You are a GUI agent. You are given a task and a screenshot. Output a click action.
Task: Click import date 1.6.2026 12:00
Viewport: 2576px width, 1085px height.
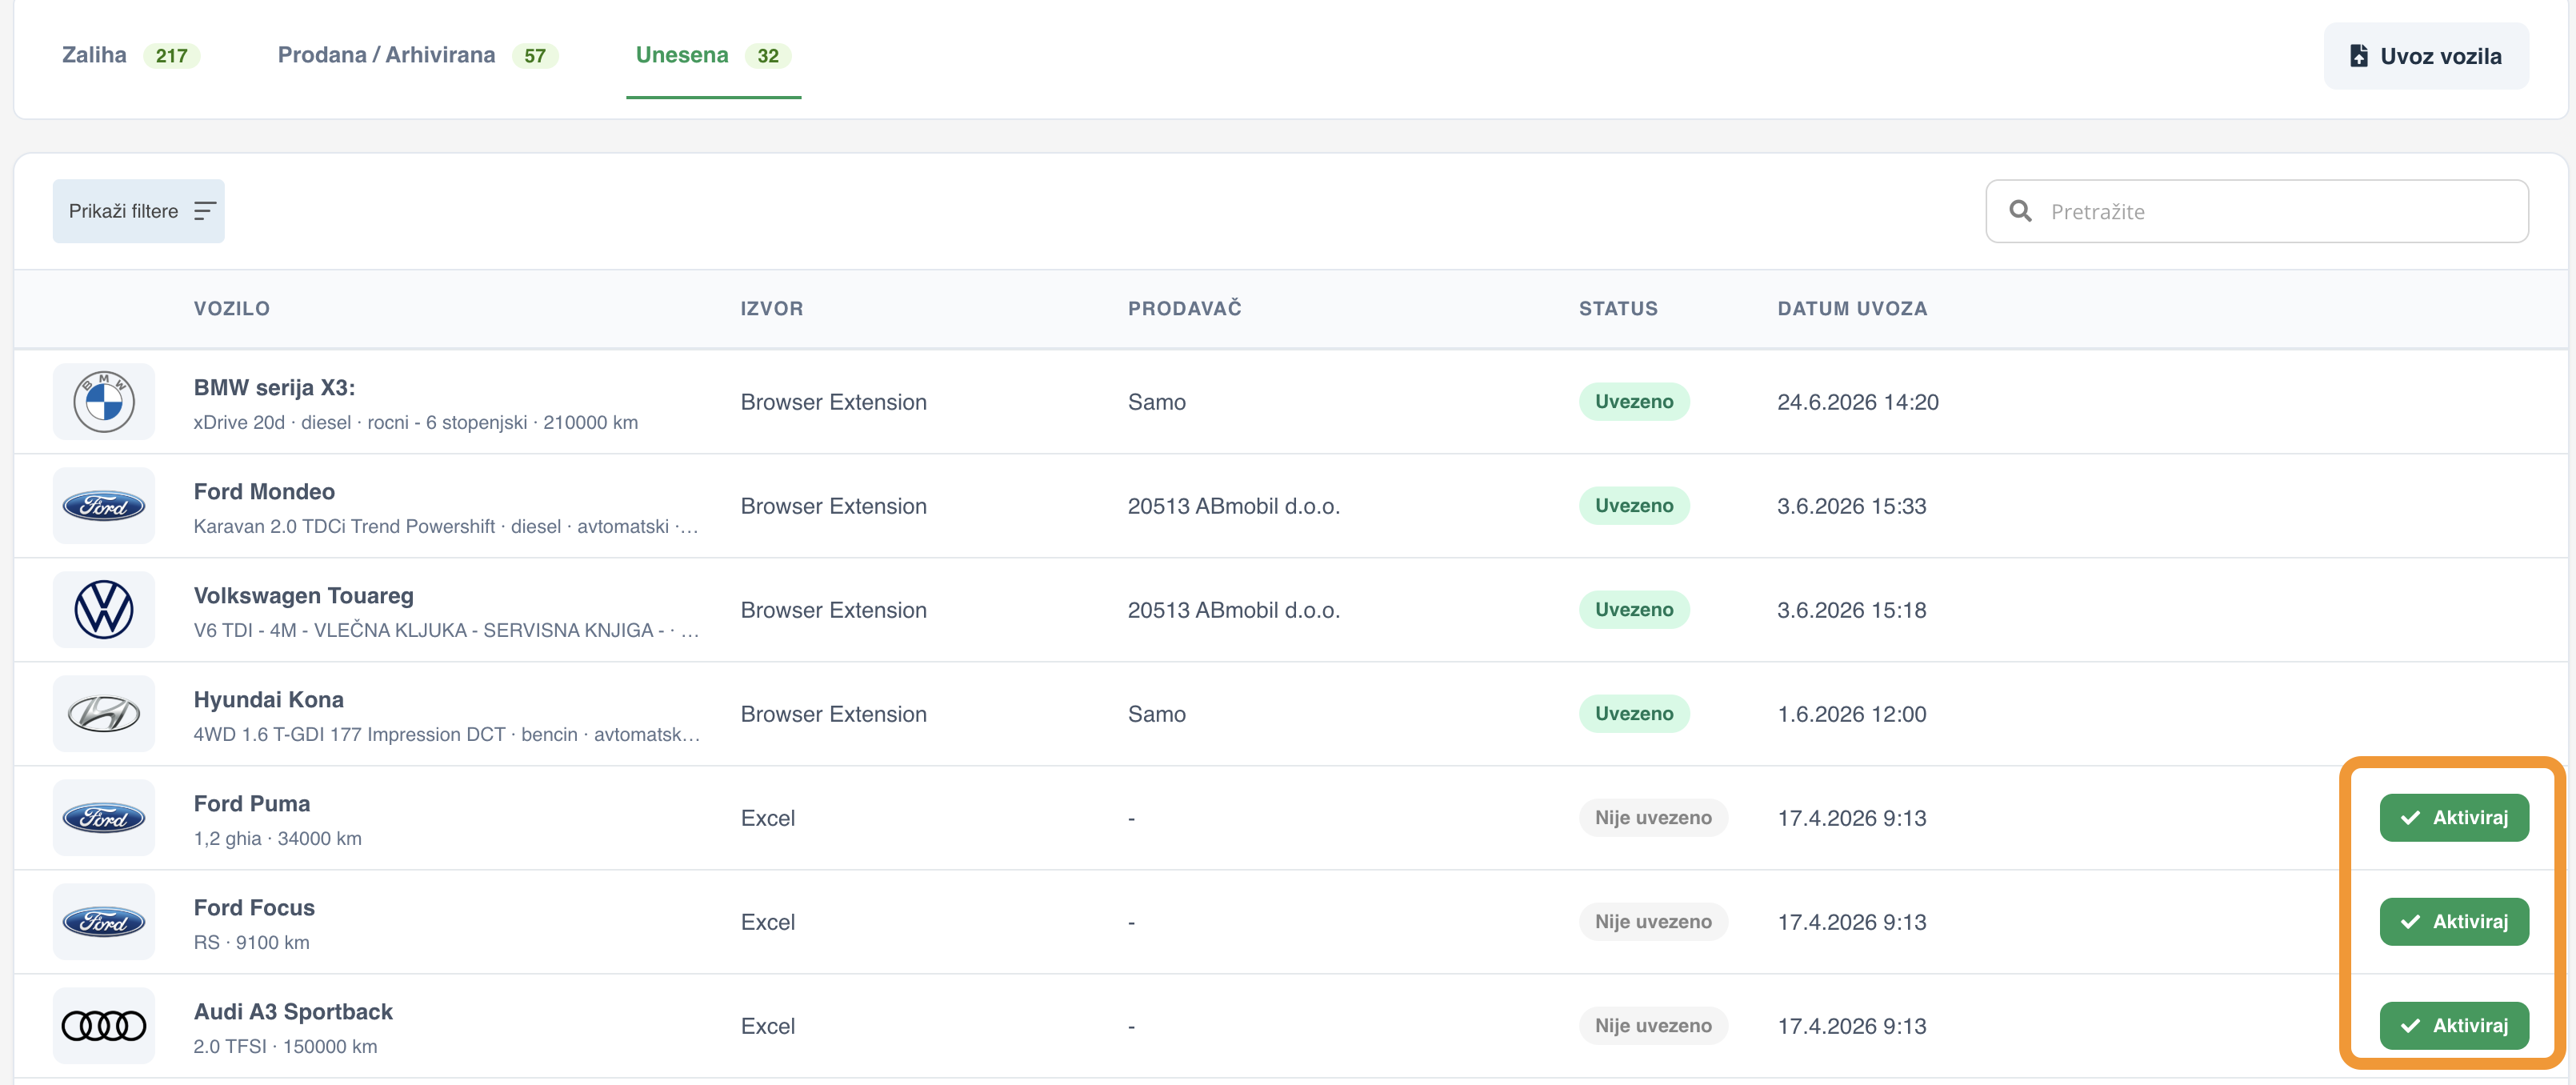[x=1852, y=714]
